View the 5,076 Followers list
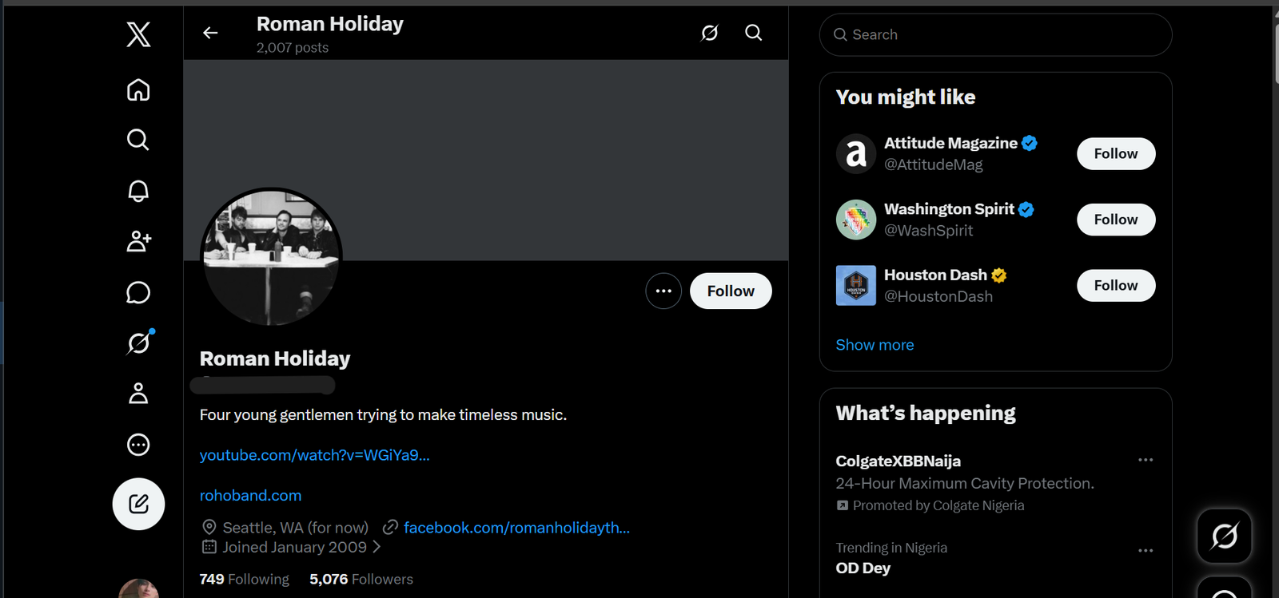Image resolution: width=1279 pixels, height=598 pixels. coord(361,579)
